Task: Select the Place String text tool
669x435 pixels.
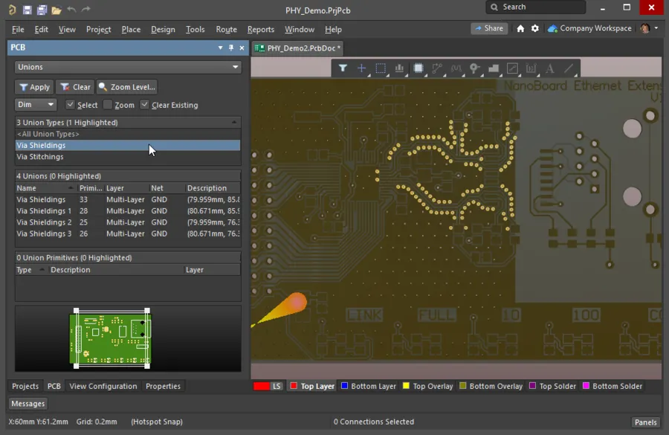Action: (550, 68)
